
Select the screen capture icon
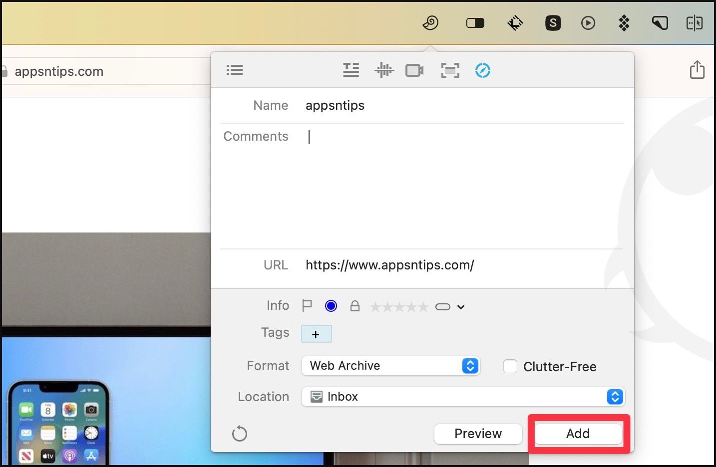pyautogui.click(x=450, y=70)
